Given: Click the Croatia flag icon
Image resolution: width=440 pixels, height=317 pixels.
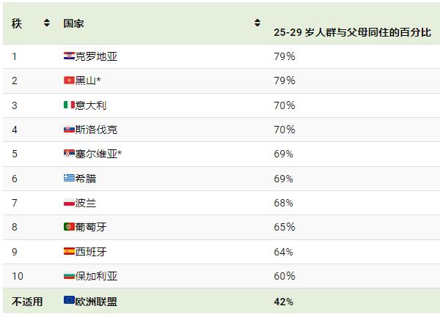Looking at the screenshot, I should (69, 56).
